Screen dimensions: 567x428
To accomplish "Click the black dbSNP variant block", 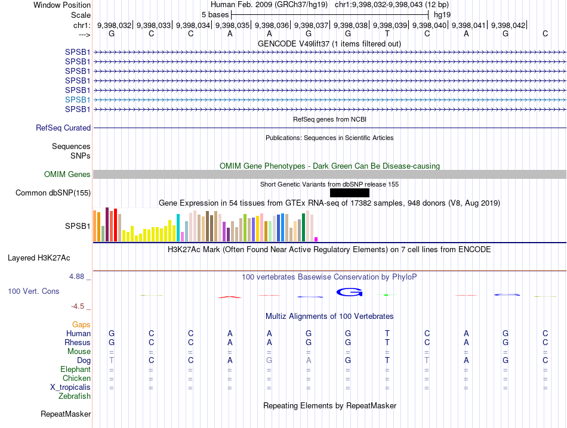I will (349, 193).
